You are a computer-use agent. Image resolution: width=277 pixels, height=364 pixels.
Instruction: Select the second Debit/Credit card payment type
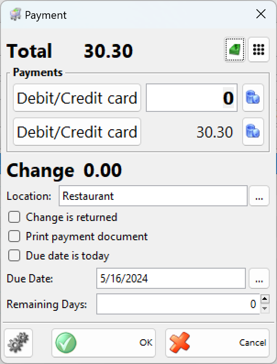(x=77, y=132)
